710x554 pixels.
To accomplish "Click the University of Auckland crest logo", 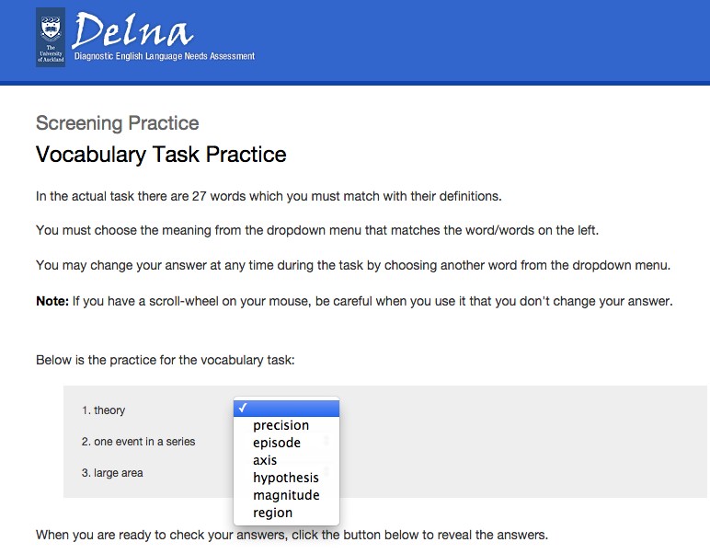I will pyautogui.click(x=51, y=37).
